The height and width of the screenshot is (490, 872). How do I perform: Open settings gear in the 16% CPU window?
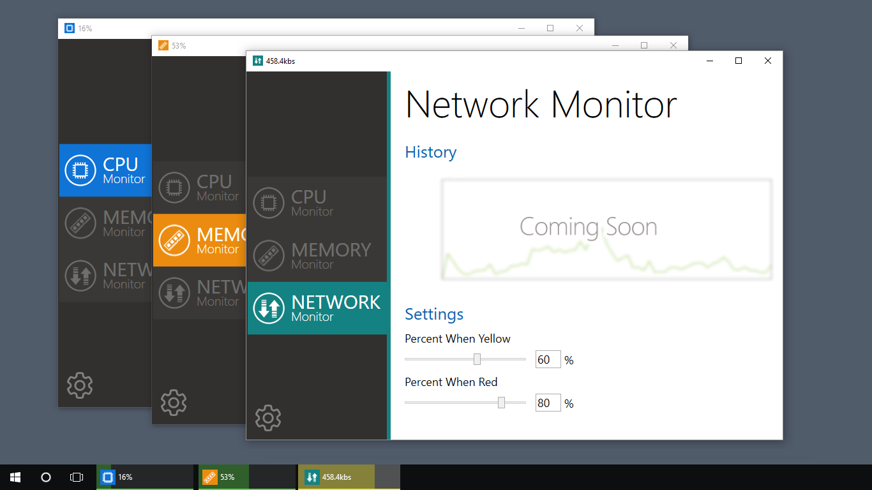[80, 385]
